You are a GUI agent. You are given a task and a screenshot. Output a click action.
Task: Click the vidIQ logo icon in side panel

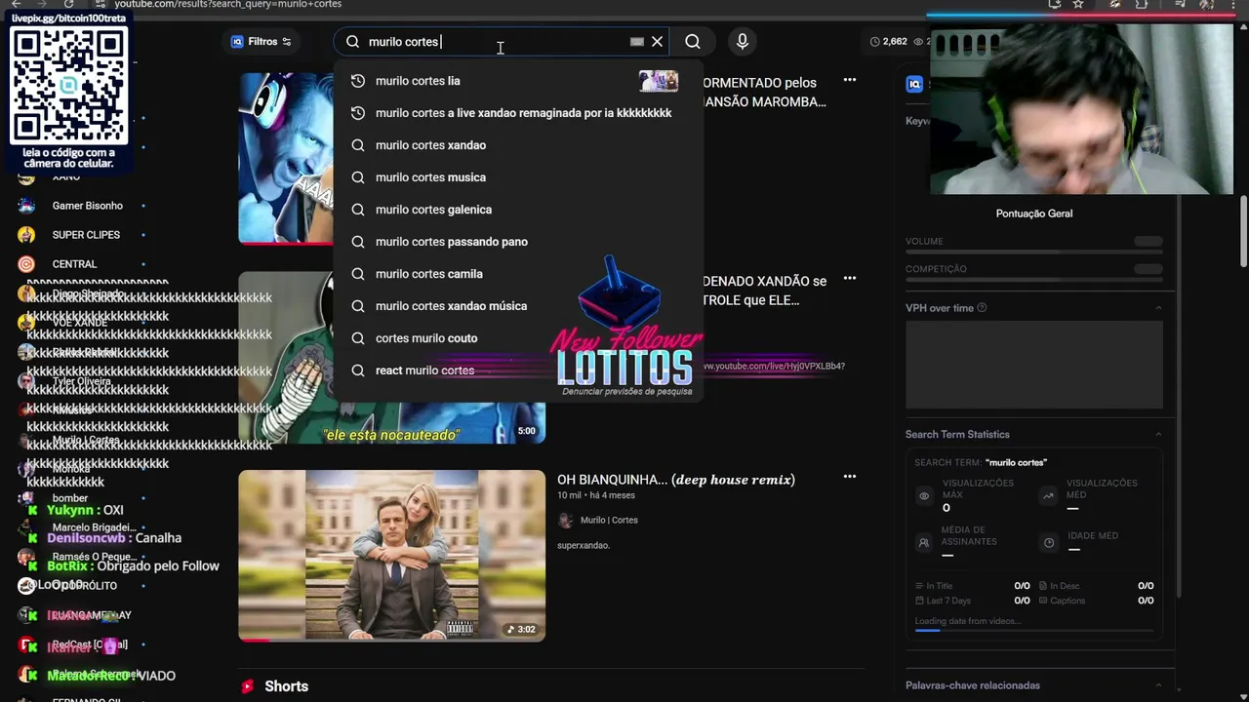914,84
